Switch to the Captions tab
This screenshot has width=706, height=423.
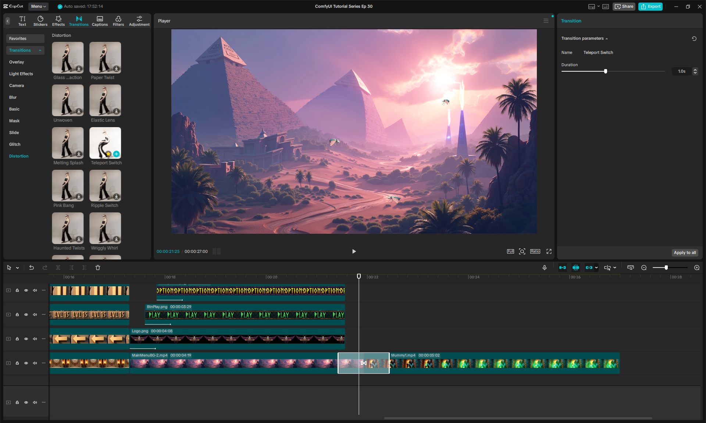100,21
